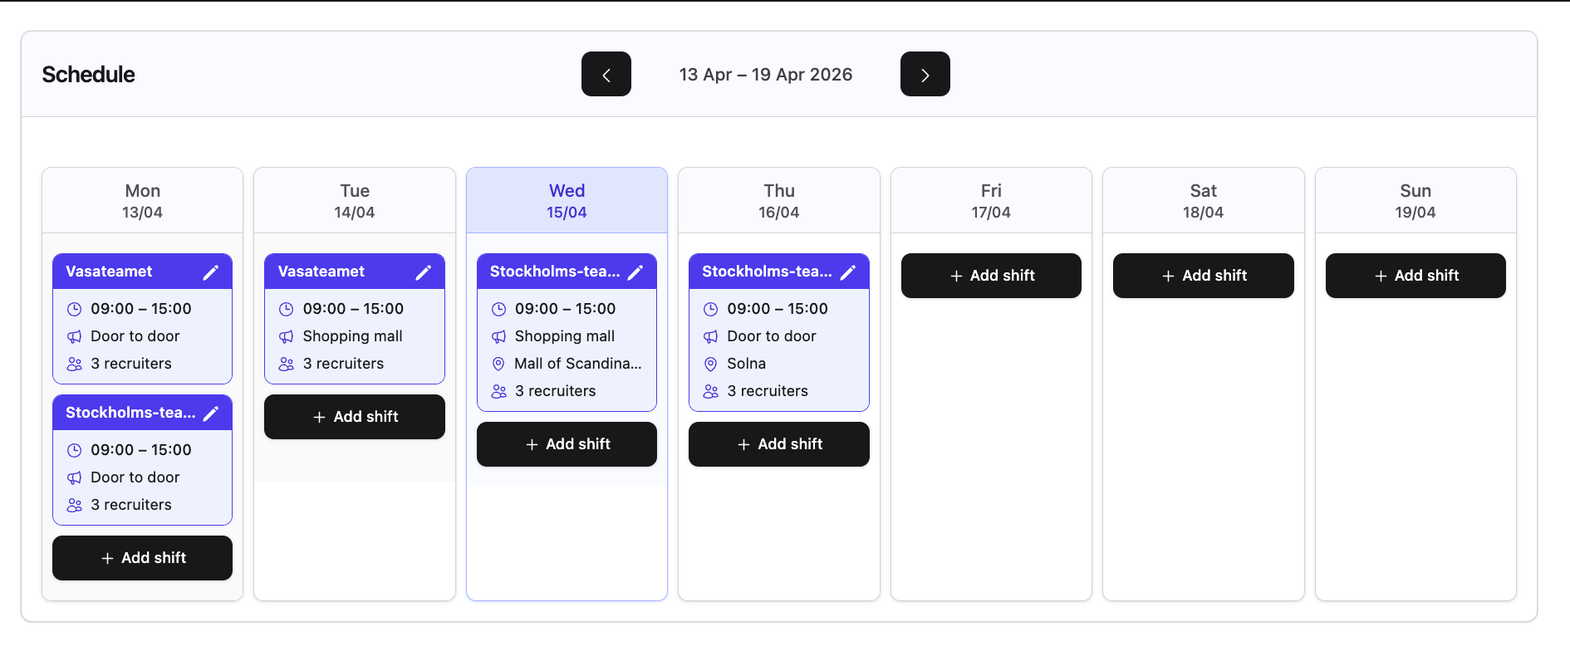1570x651 pixels.
Task: Click clock icon in Wednesday's shift
Action: [x=498, y=309]
